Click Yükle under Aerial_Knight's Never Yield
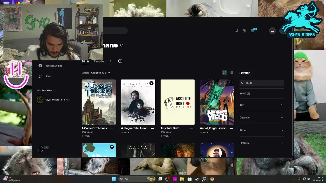Screen dimensions: 326x183 (204, 132)
